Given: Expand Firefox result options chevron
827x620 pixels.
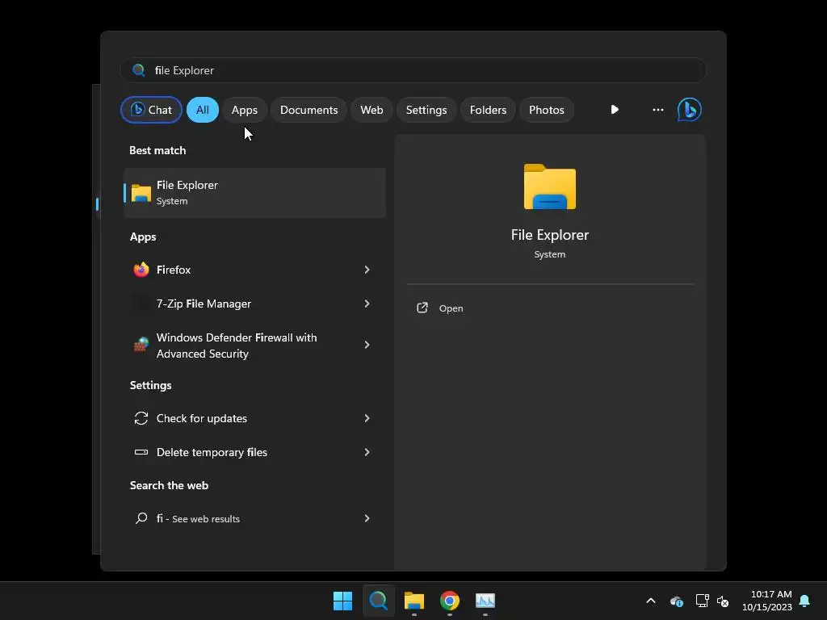Looking at the screenshot, I should (367, 270).
